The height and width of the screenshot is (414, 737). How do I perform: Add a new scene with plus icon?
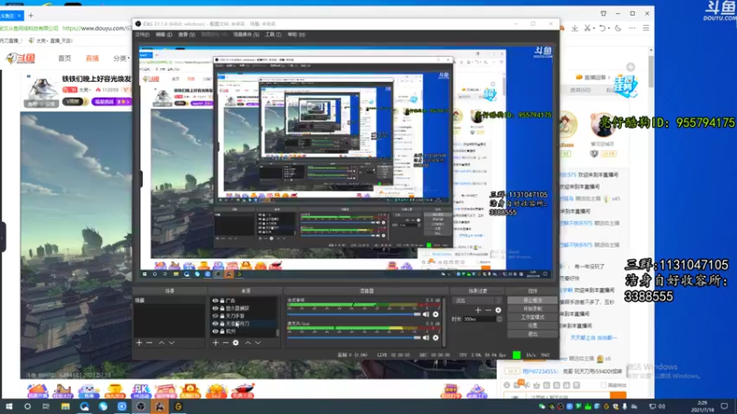click(x=139, y=342)
